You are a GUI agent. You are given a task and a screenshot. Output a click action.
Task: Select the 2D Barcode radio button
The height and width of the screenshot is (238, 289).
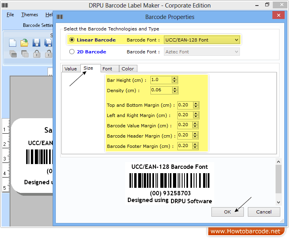point(72,52)
